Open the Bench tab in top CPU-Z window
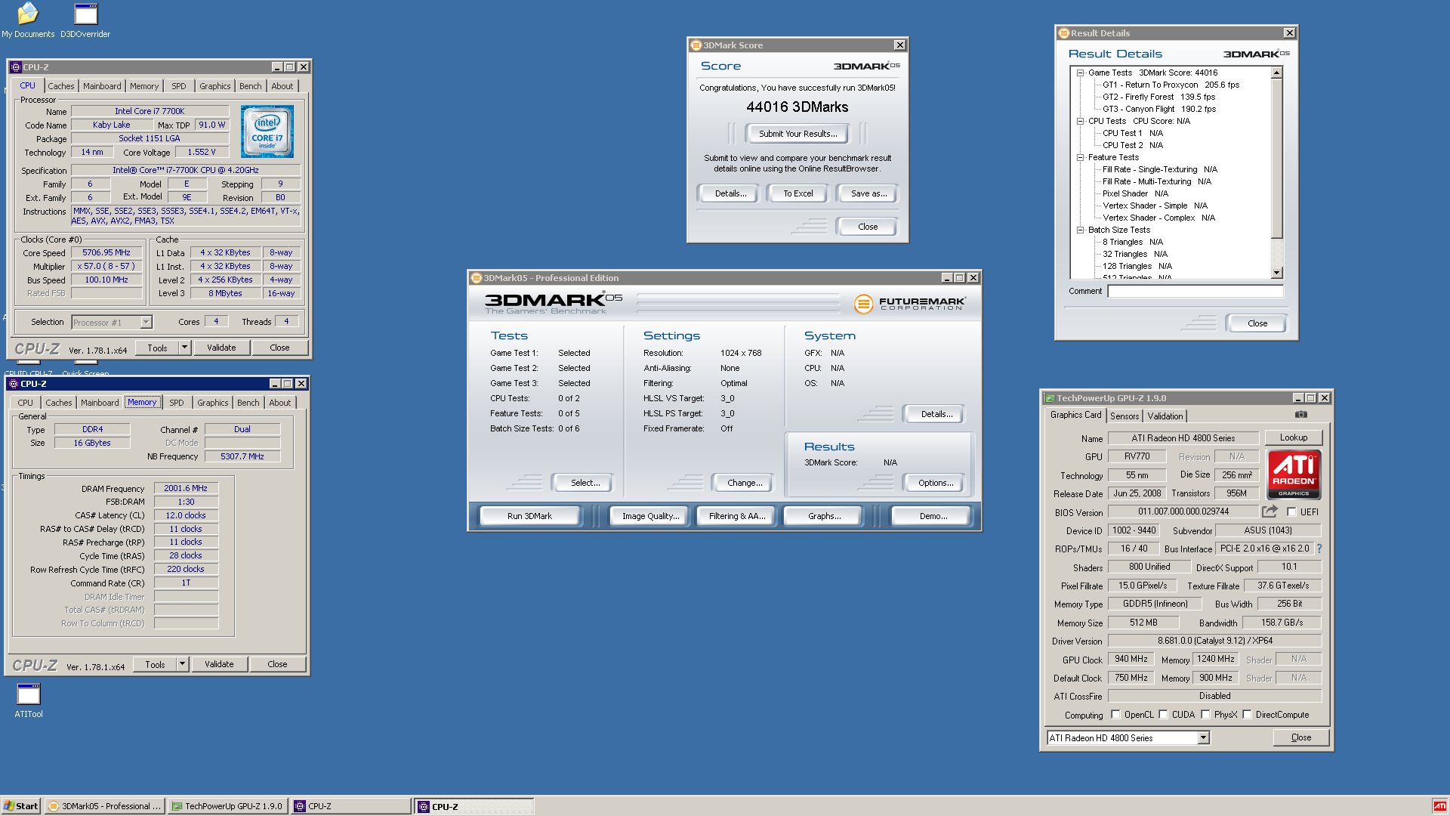 click(251, 86)
